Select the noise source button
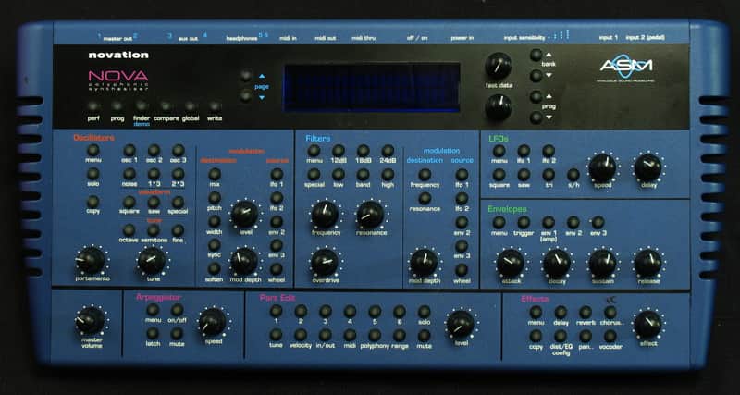 click(129, 174)
